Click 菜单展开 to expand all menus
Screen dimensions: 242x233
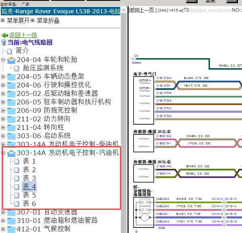[18, 21]
